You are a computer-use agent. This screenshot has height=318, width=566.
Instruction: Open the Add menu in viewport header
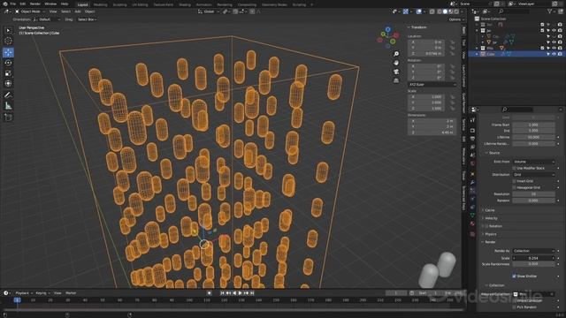pos(78,11)
